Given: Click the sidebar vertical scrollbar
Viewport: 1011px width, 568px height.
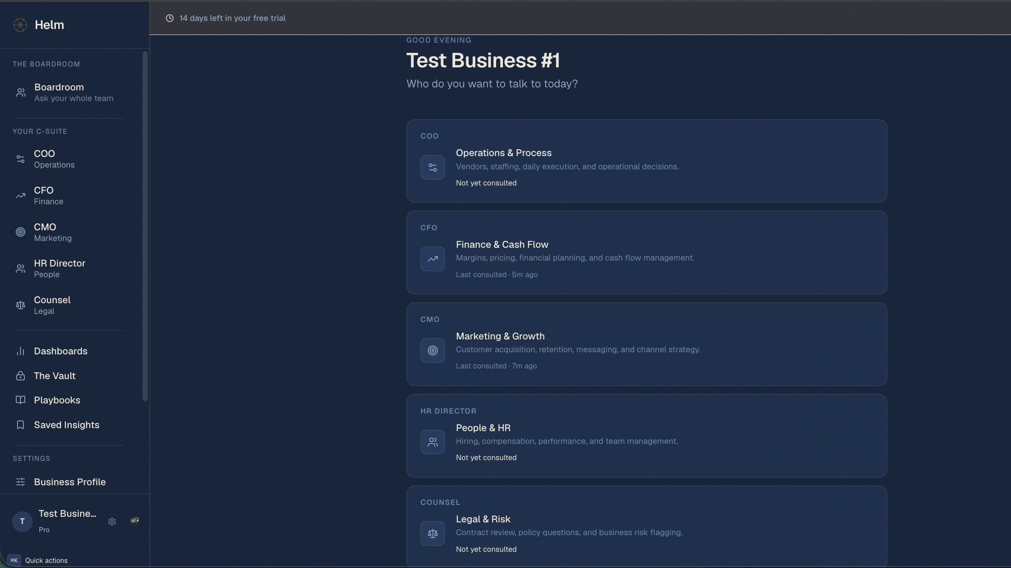Looking at the screenshot, I should click(x=145, y=226).
